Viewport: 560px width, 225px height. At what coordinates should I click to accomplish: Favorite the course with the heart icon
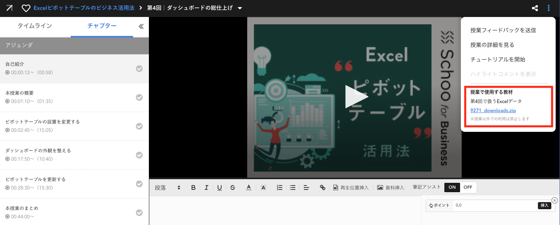(26, 8)
